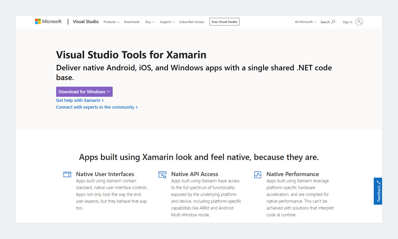Click the Native User Interfaces heading
The height and width of the screenshot is (239, 398).
tap(105, 174)
